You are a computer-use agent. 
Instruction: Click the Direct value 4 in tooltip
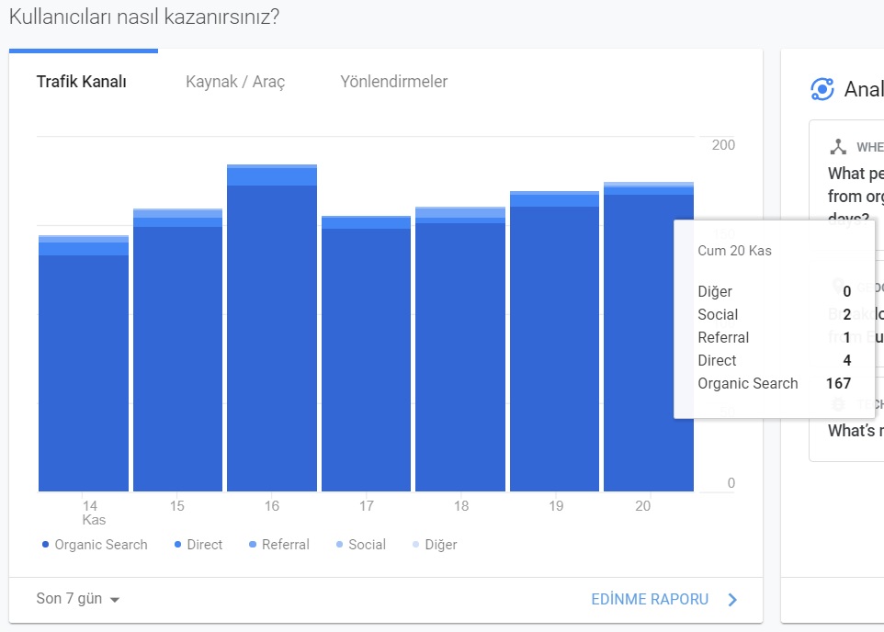847,360
